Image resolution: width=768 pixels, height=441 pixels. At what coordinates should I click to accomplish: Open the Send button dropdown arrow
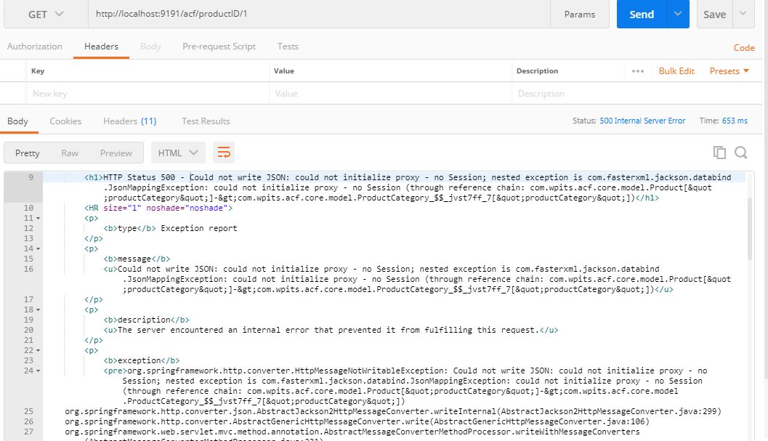coord(678,15)
